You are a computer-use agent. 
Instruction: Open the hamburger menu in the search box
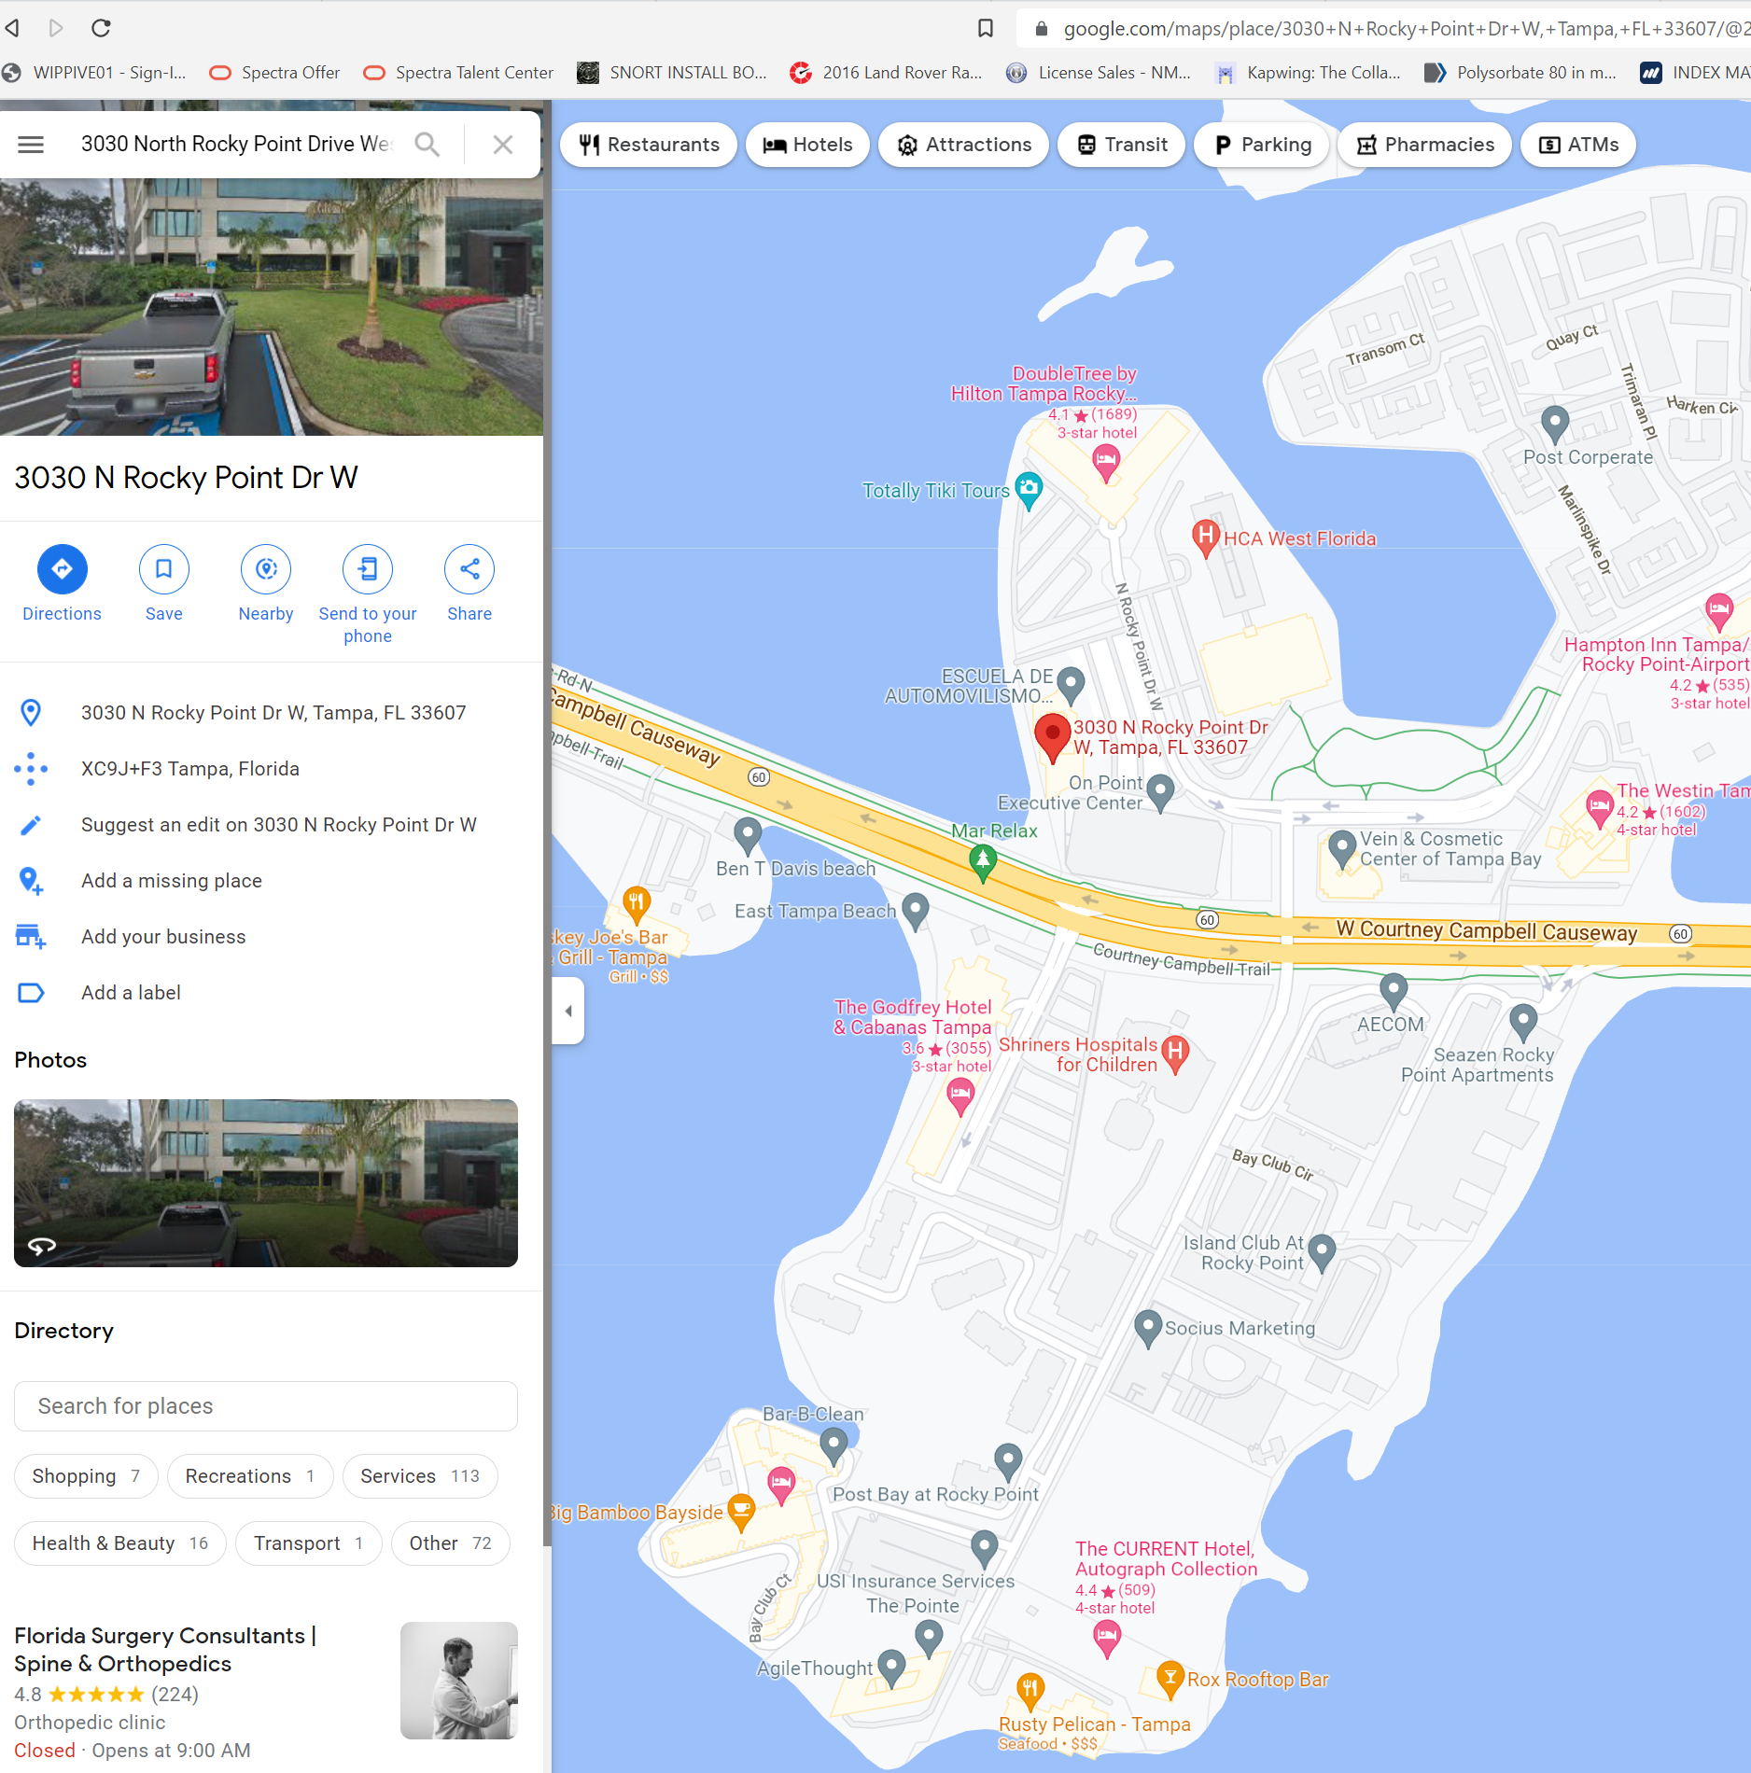(x=31, y=145)
